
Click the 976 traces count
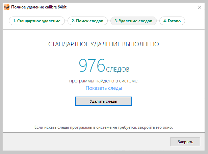coord(92,66)
